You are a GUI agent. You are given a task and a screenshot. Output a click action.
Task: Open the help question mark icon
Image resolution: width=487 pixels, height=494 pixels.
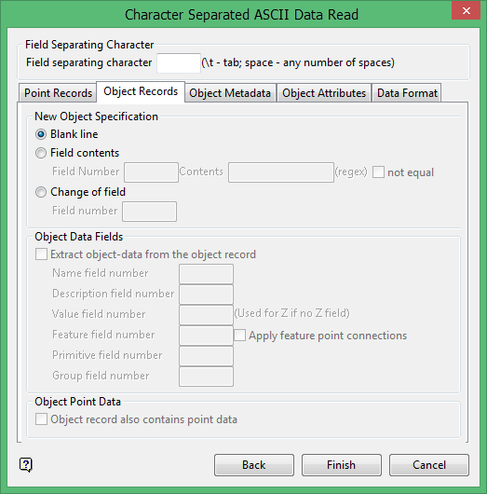point(26,465)
